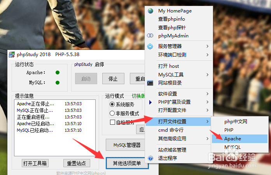Image resolution: width=271 pixels, height=175 pixels.
Task: Click the globe icon beside My HomePage
Action: (150, 11)
